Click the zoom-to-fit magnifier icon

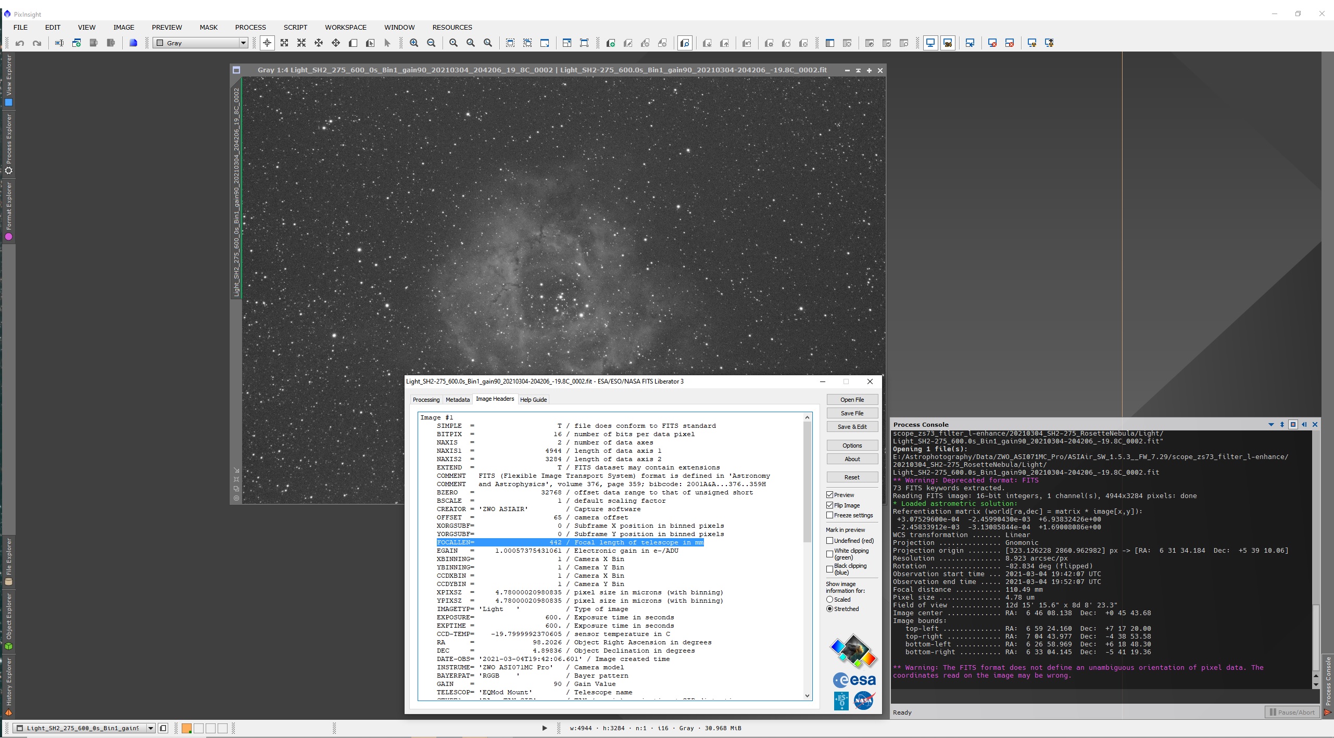tap(454, 43)
